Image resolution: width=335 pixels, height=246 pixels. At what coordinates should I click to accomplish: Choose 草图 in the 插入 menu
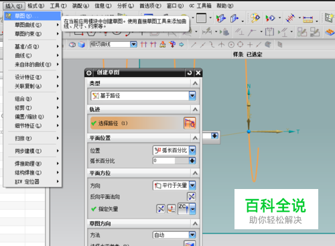click(33, 16)
